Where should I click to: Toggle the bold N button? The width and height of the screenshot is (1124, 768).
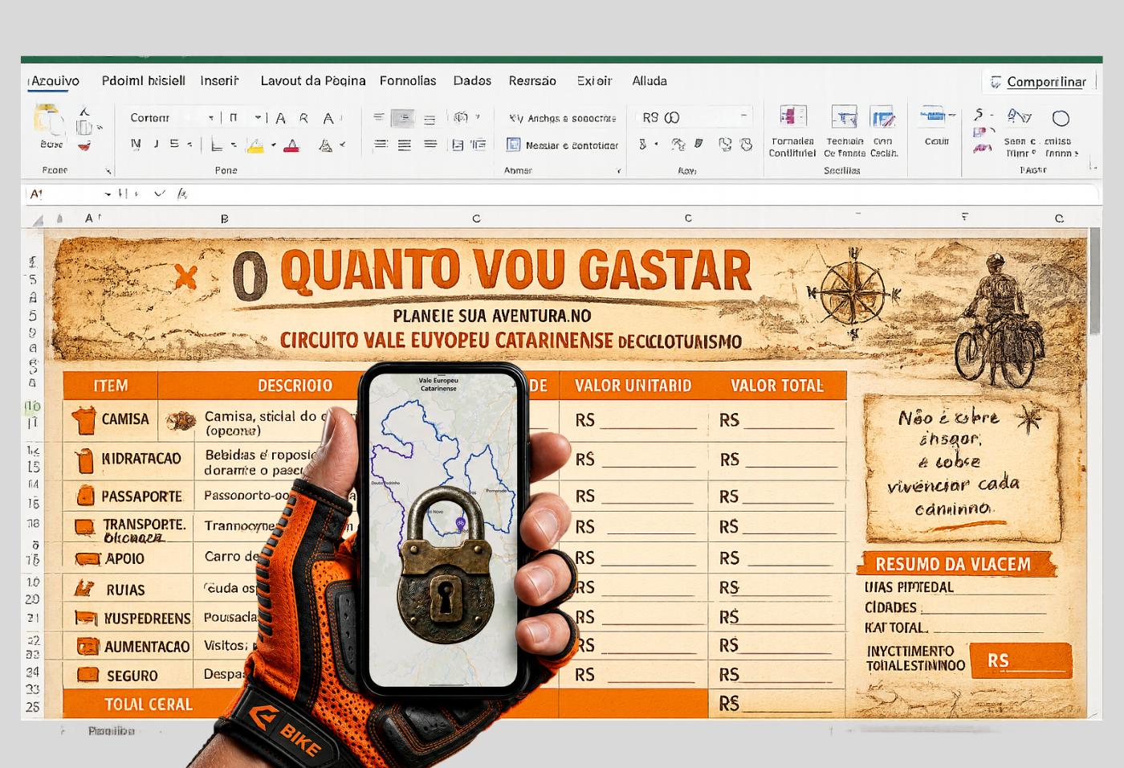pyautogui.click(x=136, y=144)
